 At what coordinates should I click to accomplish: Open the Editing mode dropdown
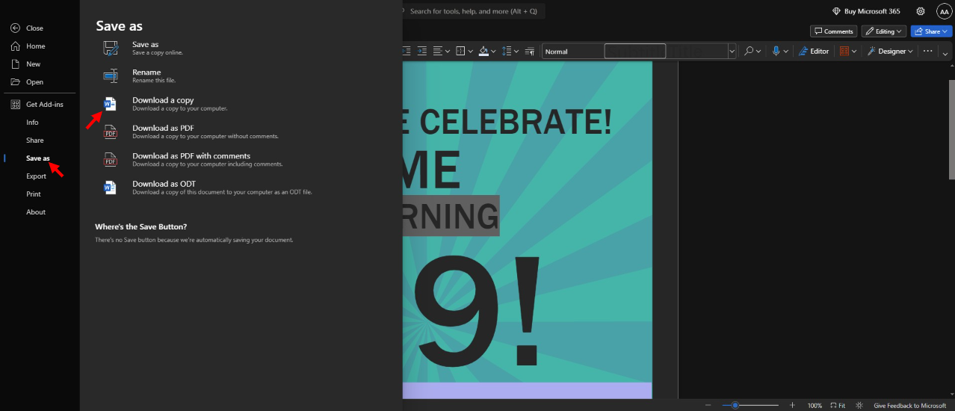pyautogui.click(x=883, y=31)
